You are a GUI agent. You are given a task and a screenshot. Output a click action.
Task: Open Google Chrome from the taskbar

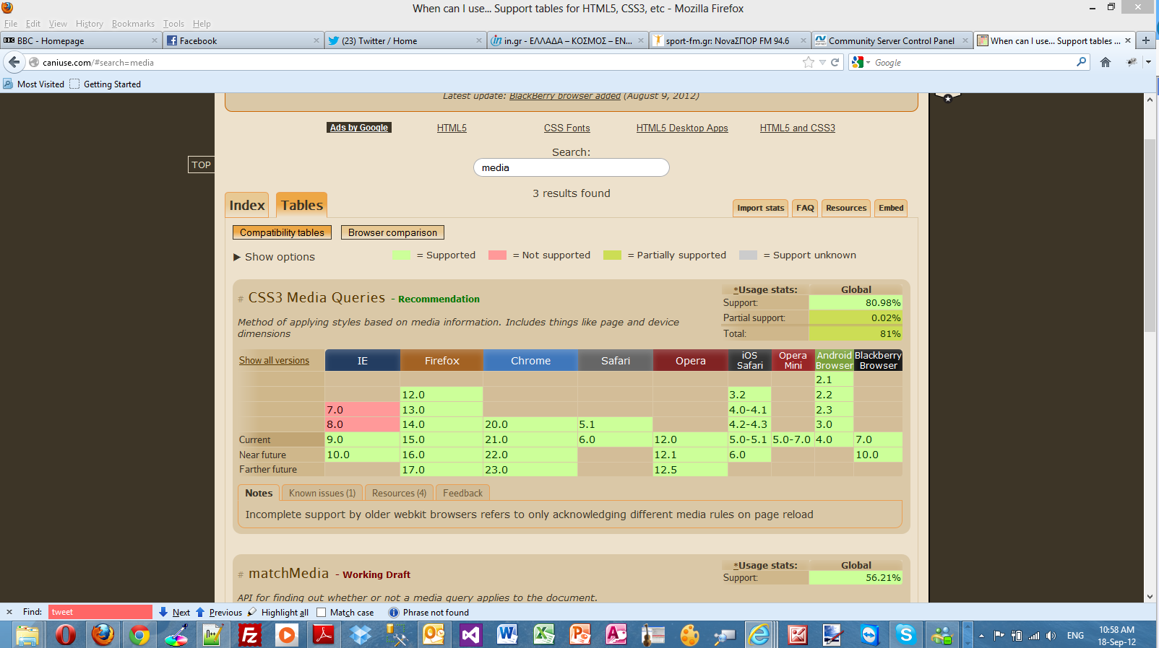click(x=139, y=635)
